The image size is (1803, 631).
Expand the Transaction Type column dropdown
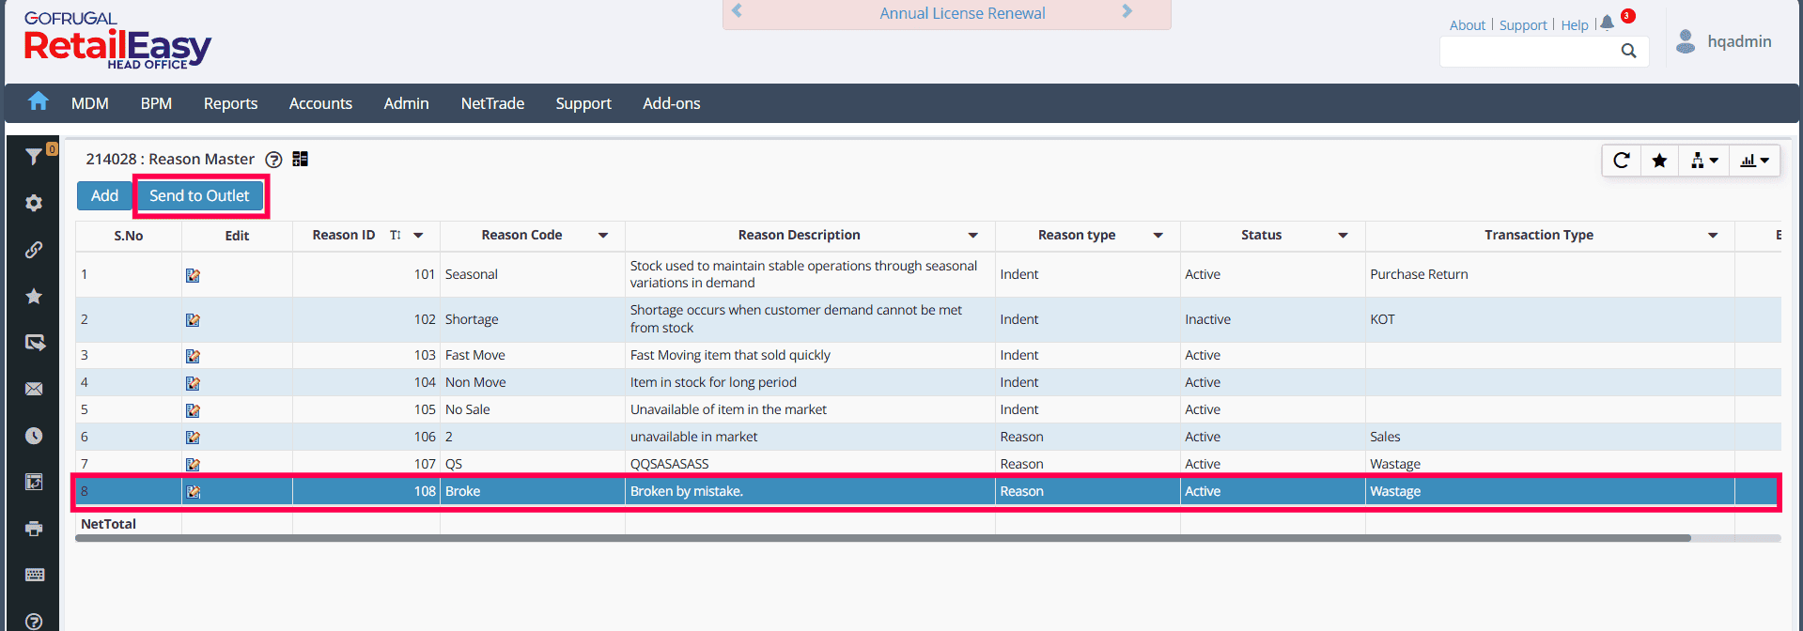click(x=1712, y=236)
